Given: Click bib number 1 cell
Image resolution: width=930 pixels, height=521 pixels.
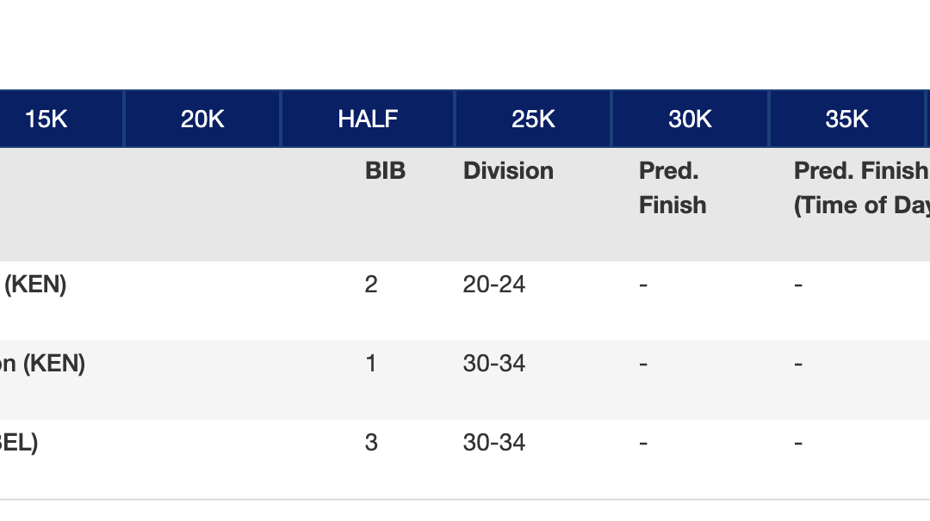Looking at the screenshot, I should (x=371, y=364).
